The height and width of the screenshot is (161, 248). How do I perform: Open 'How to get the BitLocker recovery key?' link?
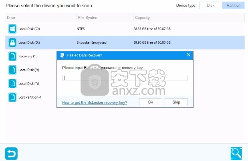tap(95, 103)
